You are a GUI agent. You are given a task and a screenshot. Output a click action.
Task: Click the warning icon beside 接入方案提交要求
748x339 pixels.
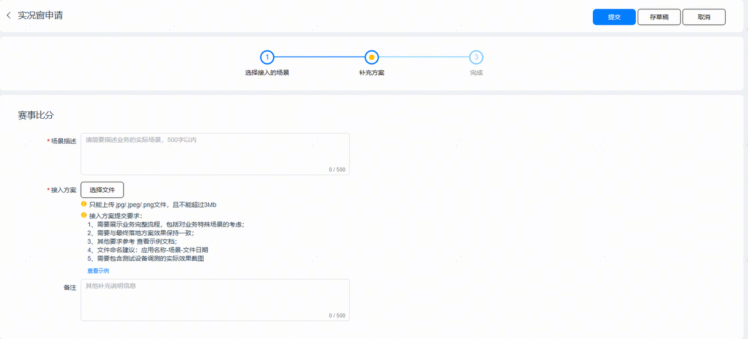coord(84,215)
